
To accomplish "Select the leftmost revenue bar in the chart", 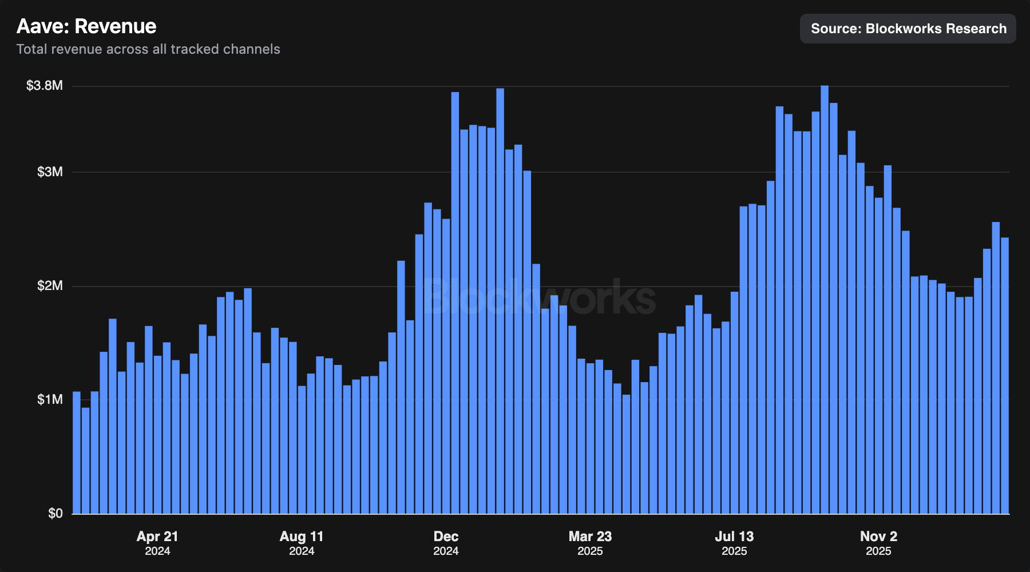I will pos(77,453).
